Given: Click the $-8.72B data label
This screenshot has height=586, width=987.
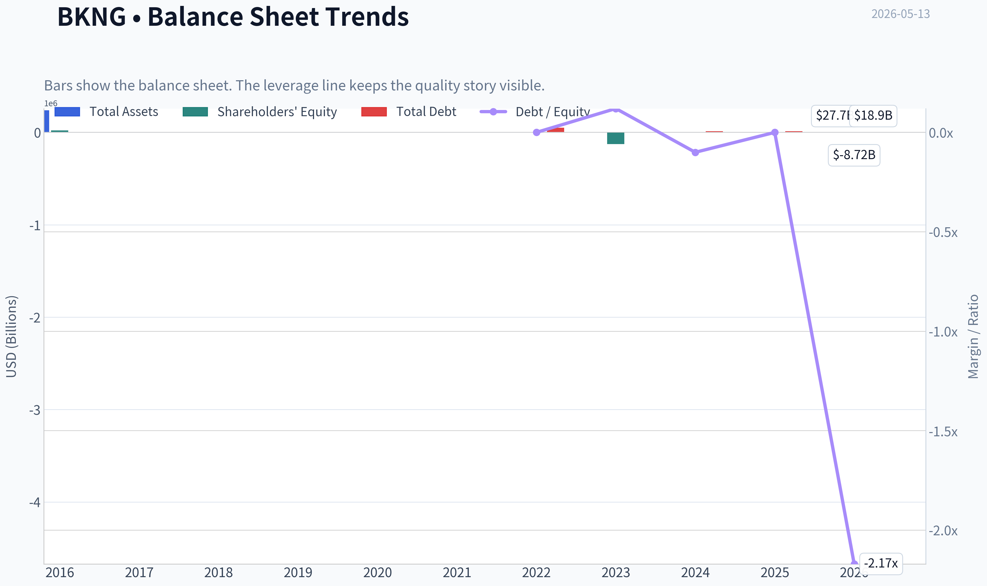Looking at the screenshot, I should [854, 155].
